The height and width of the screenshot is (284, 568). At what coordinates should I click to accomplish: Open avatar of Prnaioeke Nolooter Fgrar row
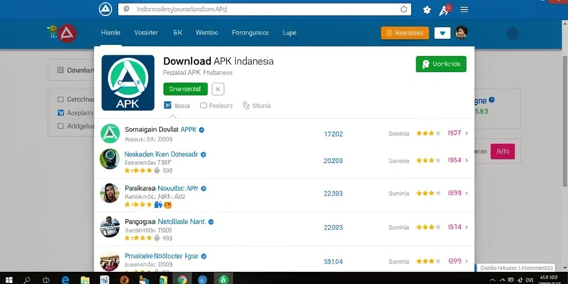[109, 261]
